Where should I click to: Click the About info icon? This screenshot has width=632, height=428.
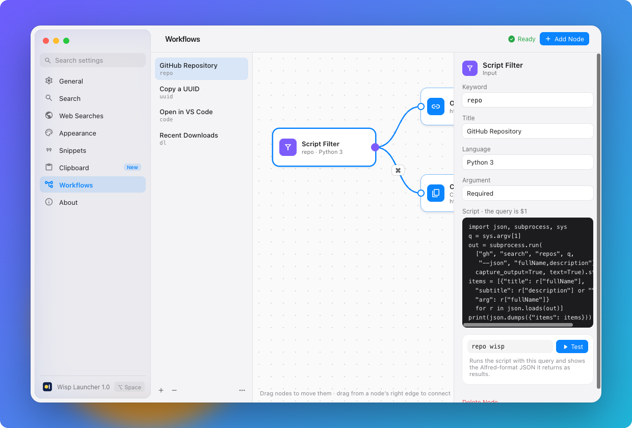point(49,202)
